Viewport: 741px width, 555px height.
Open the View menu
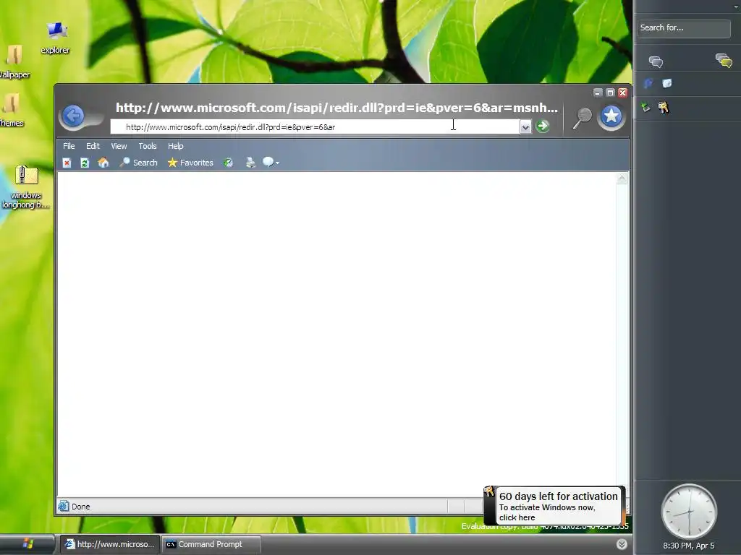click(119, 146)
